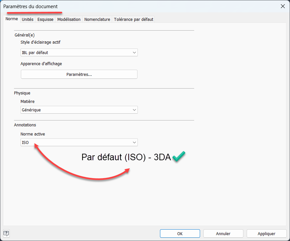Apply changes with Appliquer button
The width and height of the screenshot is (290, 241).
(266, 234)
